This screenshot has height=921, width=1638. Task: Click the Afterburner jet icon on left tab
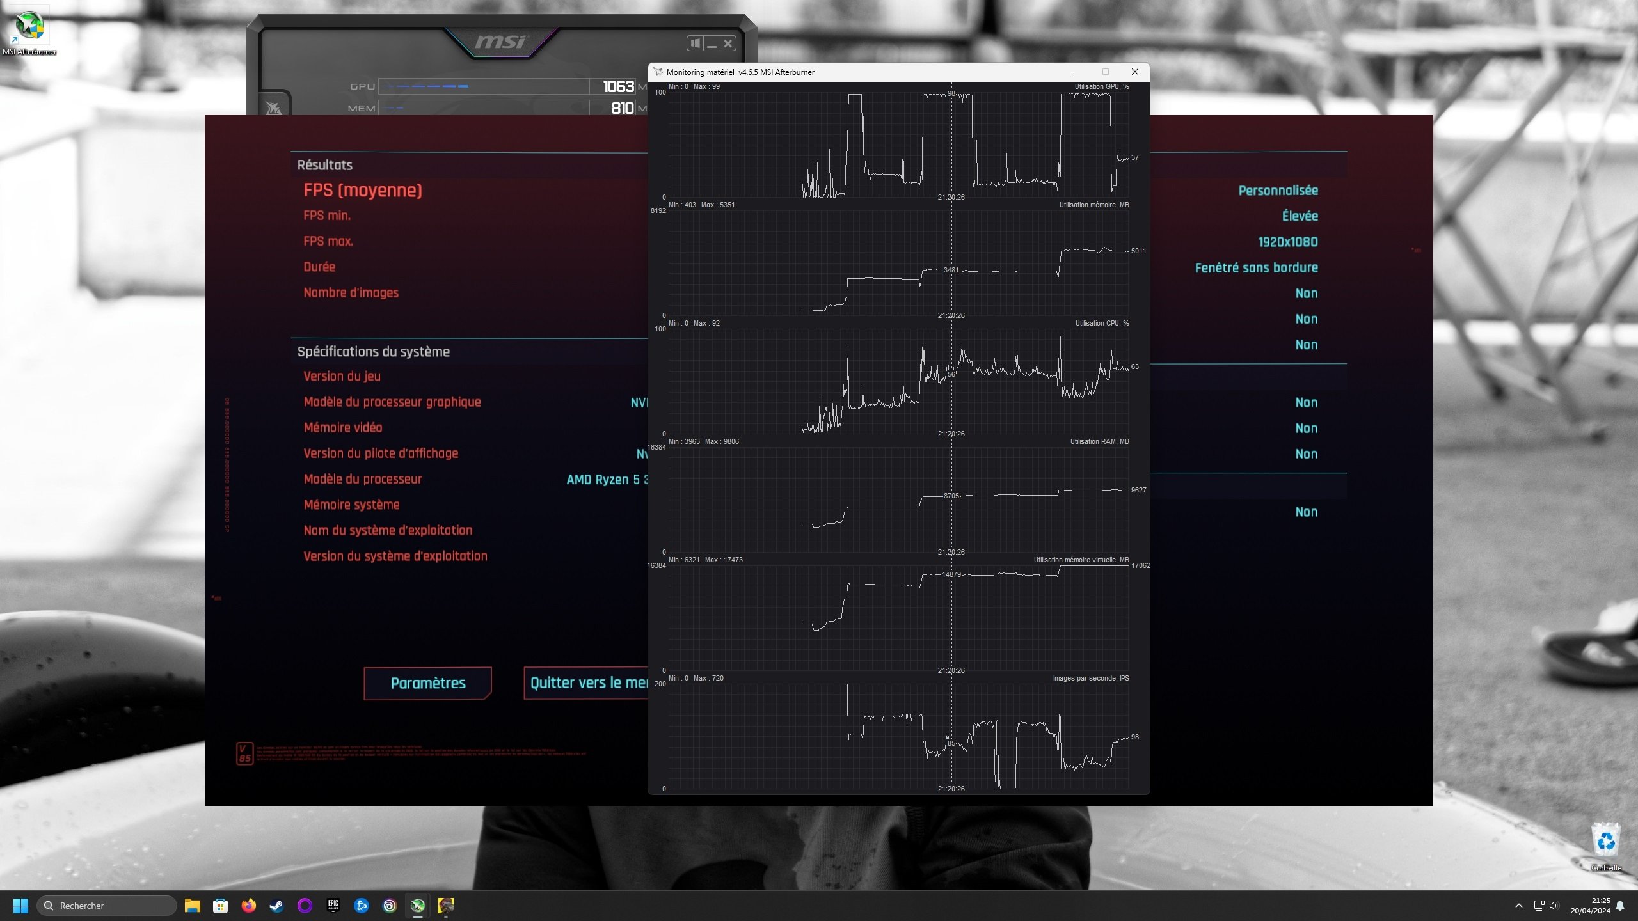[274, 107]
